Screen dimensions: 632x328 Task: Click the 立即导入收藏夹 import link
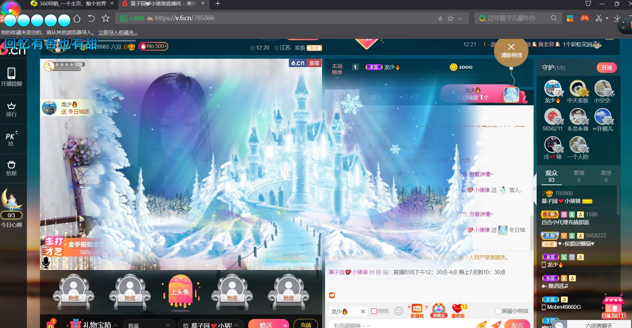[118, 33]
